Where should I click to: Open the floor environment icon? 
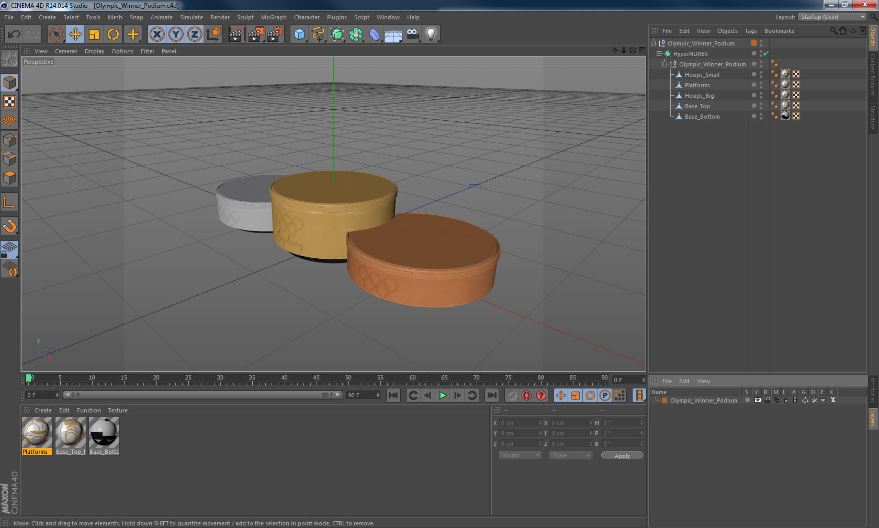[393, 35]
